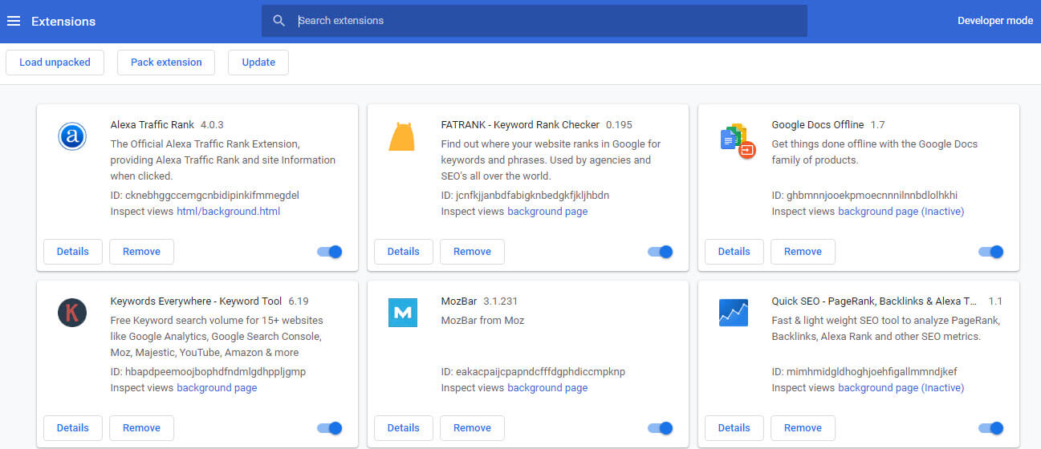Open MozBar background page link
The image size is (1041, 449).
[x=547, y=388]
